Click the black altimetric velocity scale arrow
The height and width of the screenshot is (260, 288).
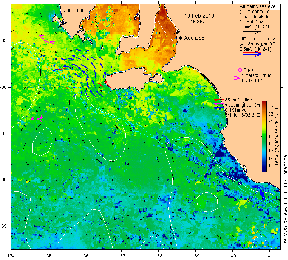point(252,32)
